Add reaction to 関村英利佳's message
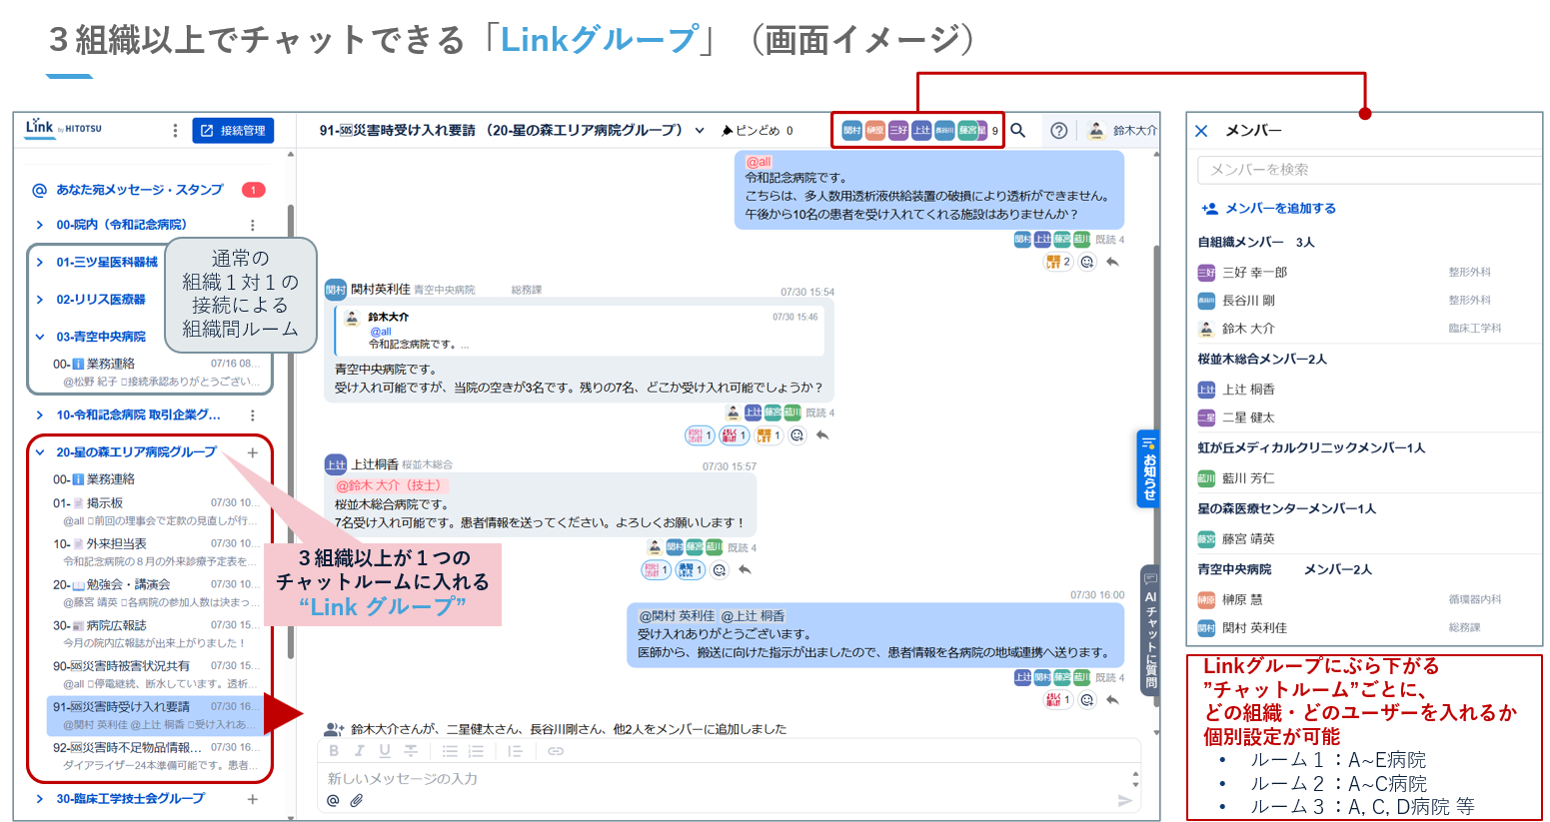Image resolution: width=1550 pixels, height=822 pixels. tap(796, 435)
